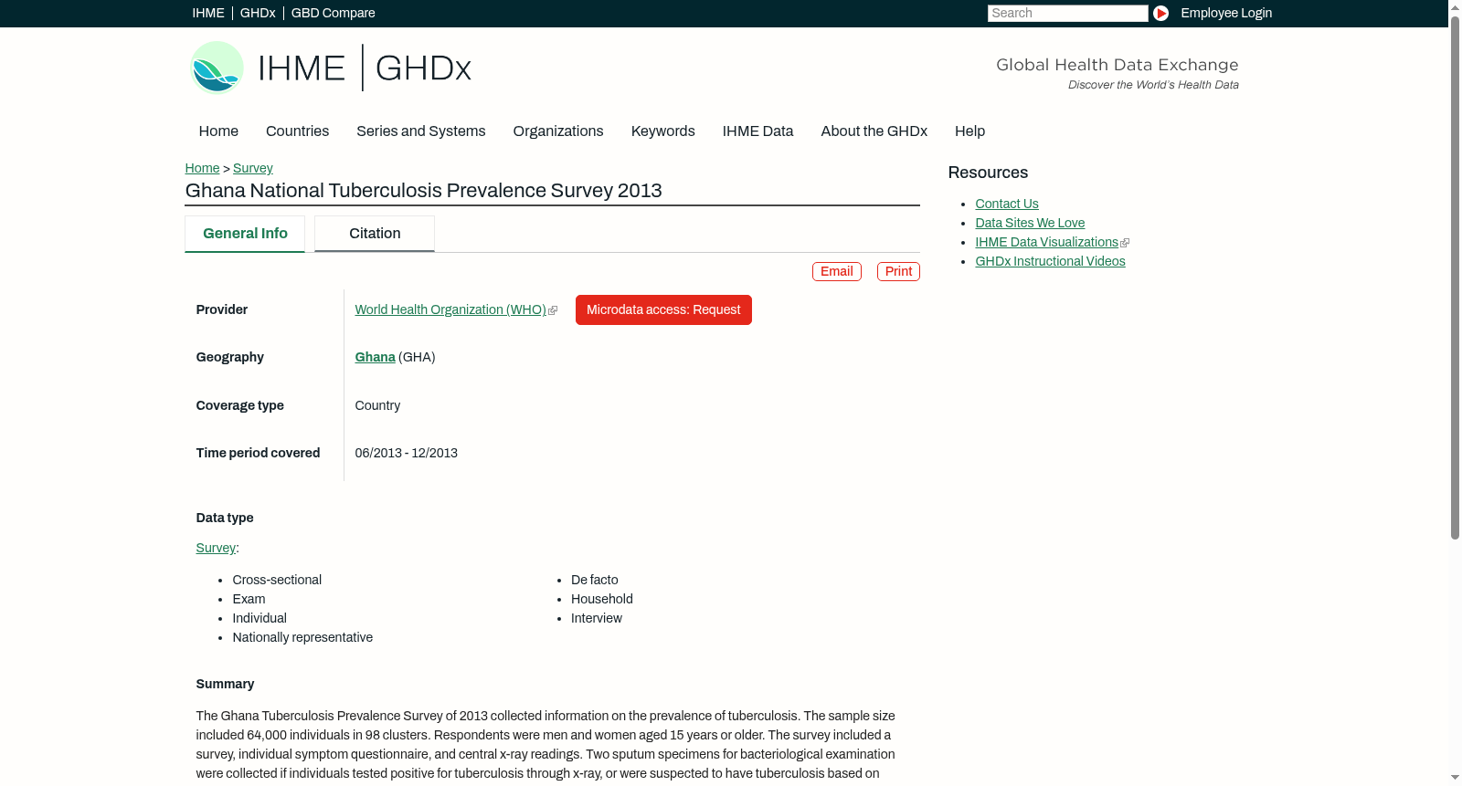Click the 'Summary' heading
This screenshot has height=786, width=1462.
click(x=225, y=684)
